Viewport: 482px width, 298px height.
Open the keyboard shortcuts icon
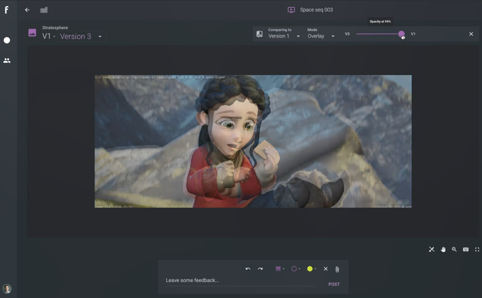pyautogui.click(x=466, y=250)
